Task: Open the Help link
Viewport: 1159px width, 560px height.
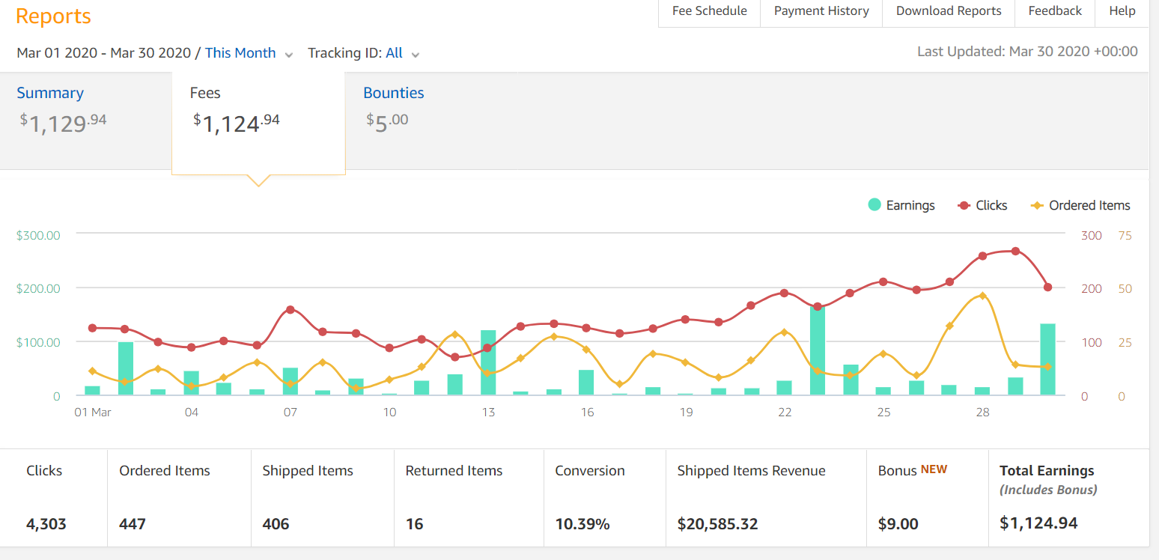Action: pyautogui.click(x=1122, y=11)
